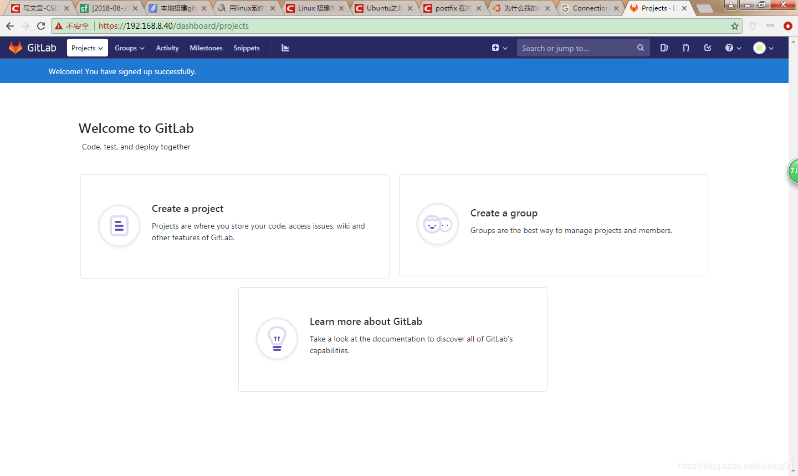Click the Code, test, and deploy together text

136,147
